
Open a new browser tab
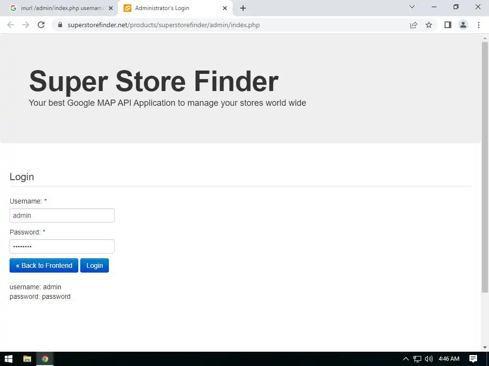coord(243,8)
